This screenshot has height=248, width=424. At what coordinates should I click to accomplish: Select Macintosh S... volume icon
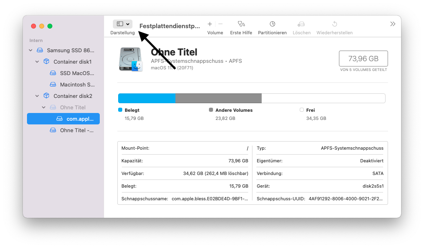(x=53, y=84)
